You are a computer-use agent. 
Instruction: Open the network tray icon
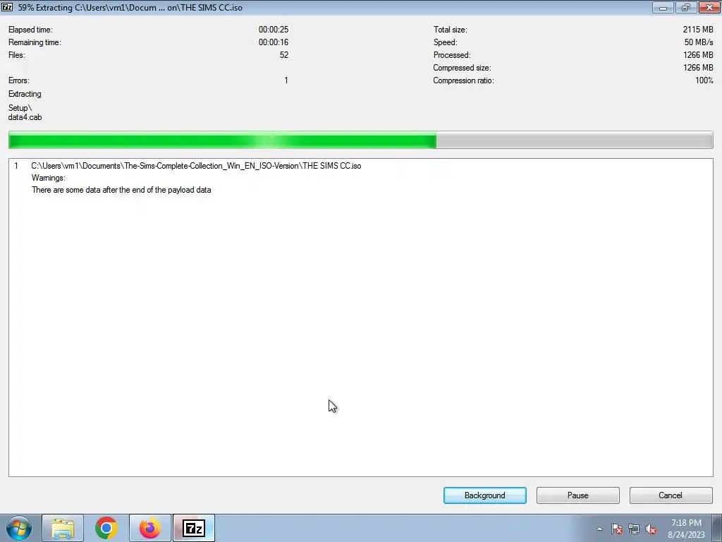pyautogui.click(x=634, y=529)
